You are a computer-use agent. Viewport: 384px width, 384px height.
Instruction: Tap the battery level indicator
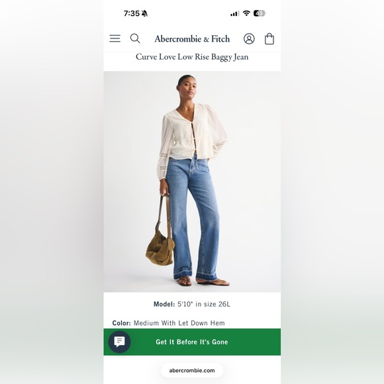[x=260, y=13]
